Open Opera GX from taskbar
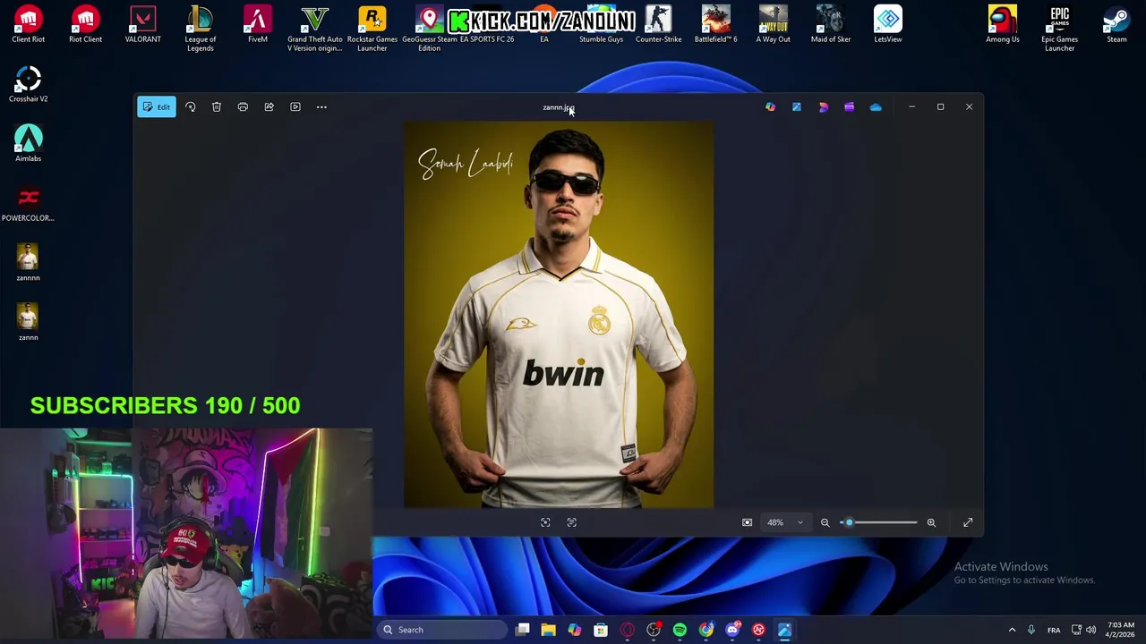 click(x=628, y=630)
